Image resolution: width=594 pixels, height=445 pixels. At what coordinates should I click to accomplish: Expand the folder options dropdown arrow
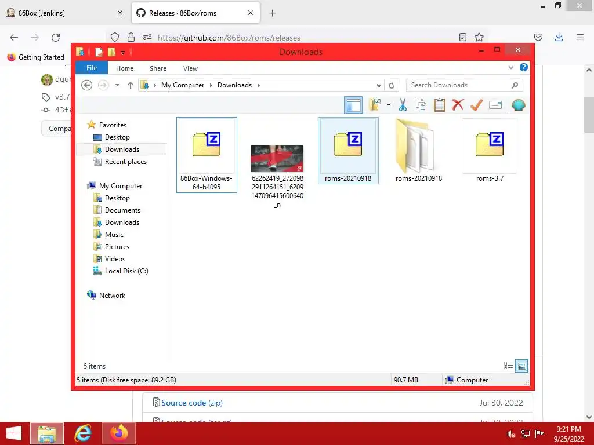389,105
